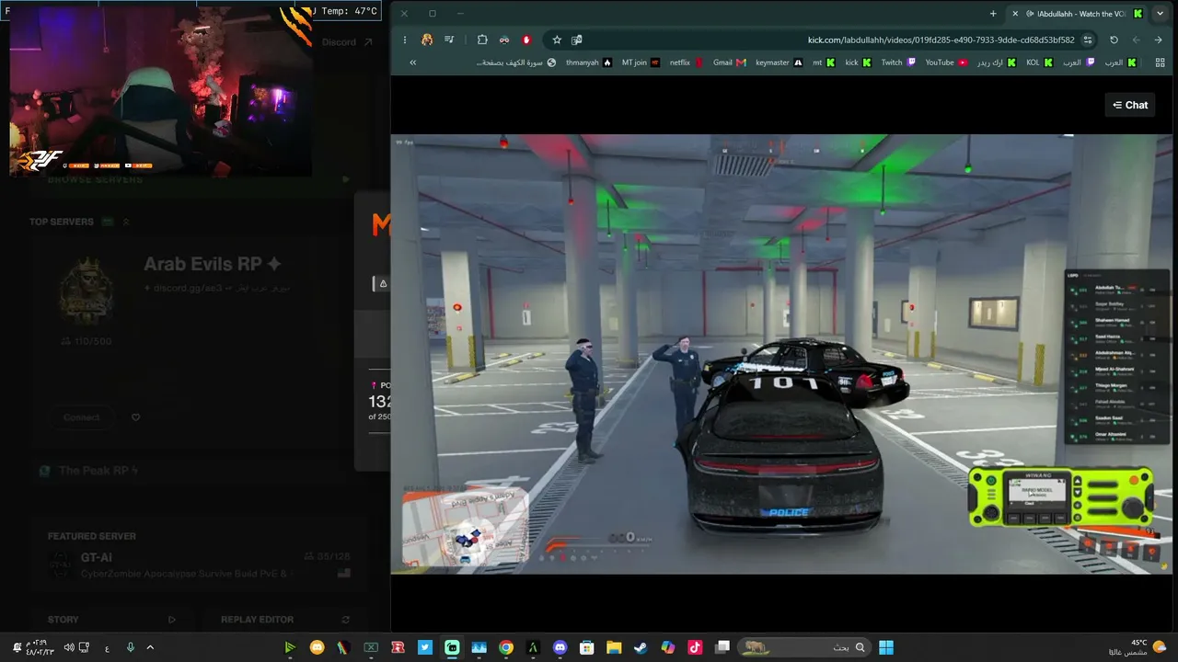The image size is (1178, 662).
Task: Open the KOL bookmark
Action: tap(1040, 63)
